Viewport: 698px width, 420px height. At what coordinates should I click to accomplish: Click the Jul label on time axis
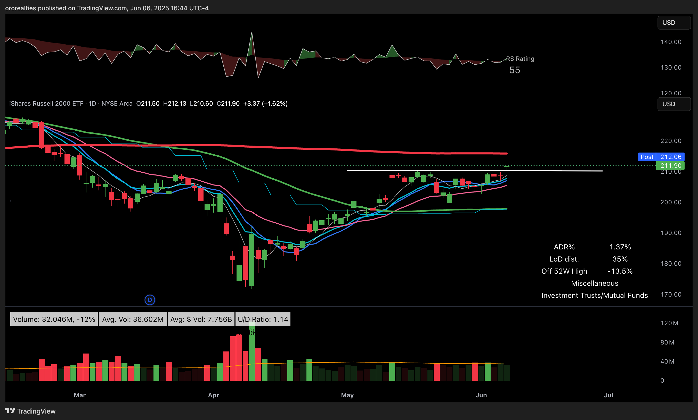point(609,395)
